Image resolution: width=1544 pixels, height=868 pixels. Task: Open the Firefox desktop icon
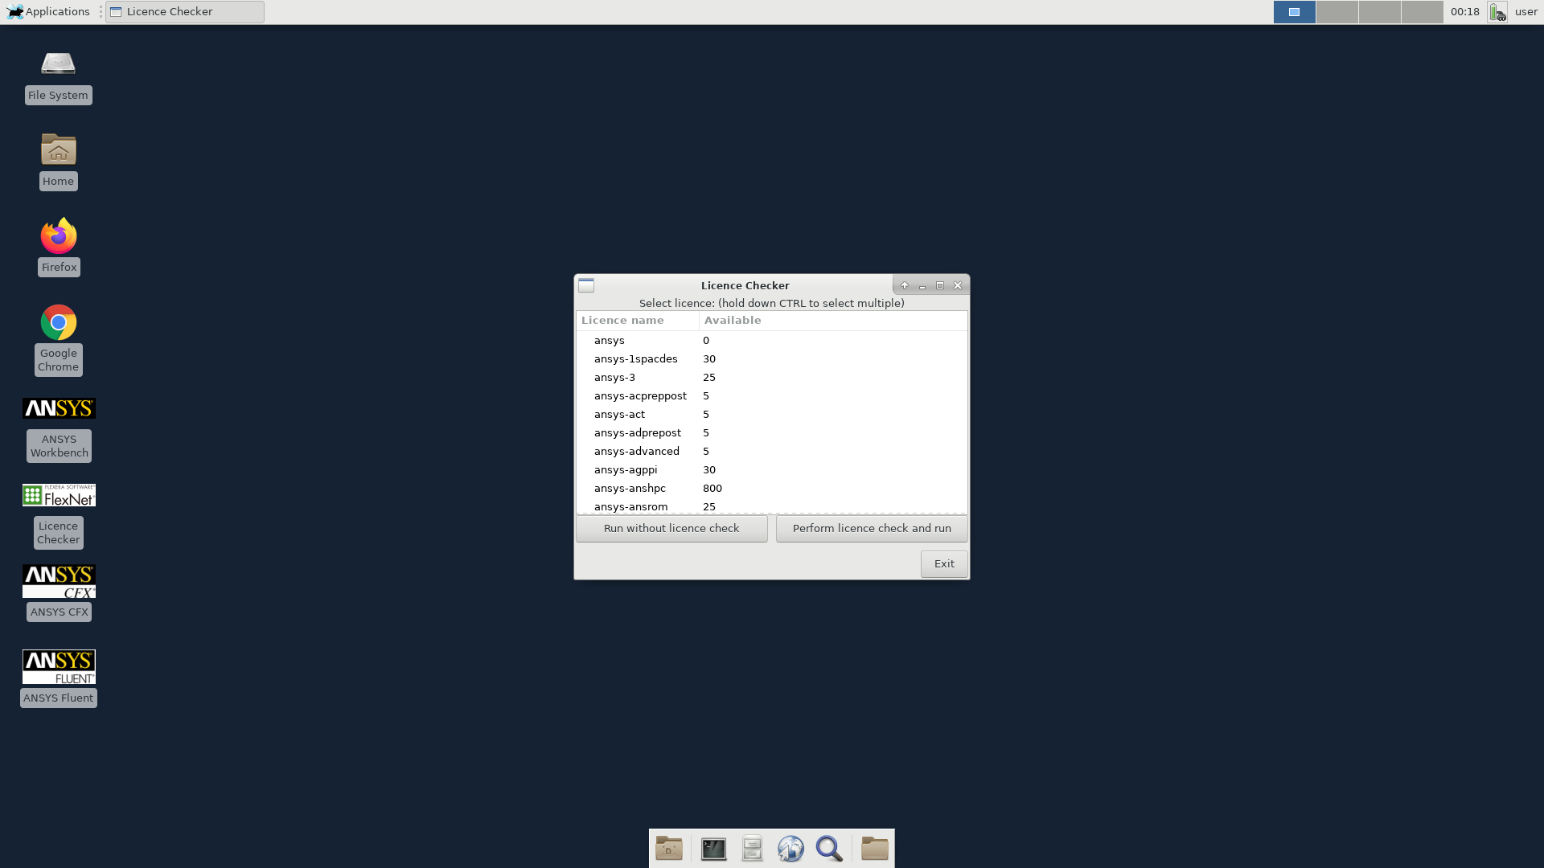(59, 237)
